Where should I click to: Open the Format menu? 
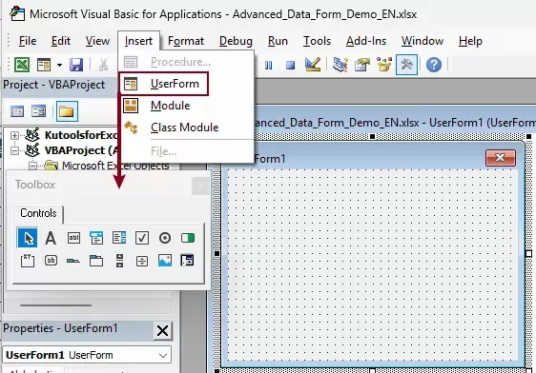[186, 41]
